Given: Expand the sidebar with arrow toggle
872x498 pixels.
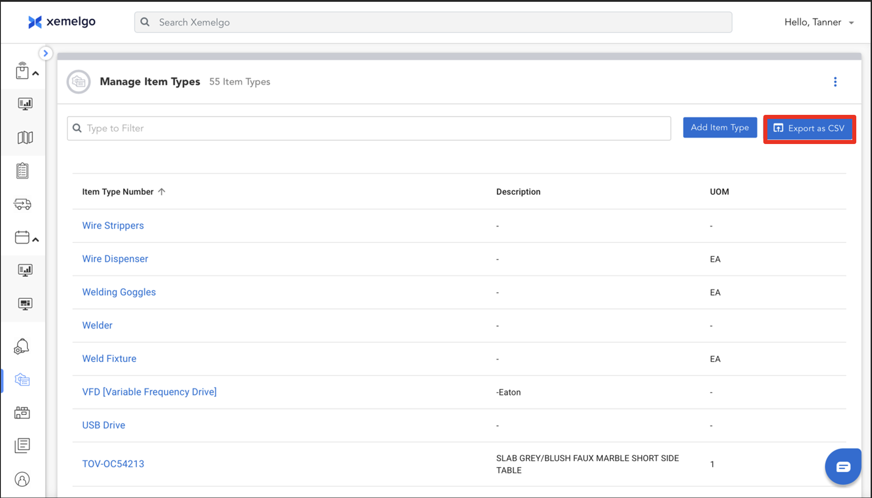Looking at the screenshot, I should [x=45, y=53].
